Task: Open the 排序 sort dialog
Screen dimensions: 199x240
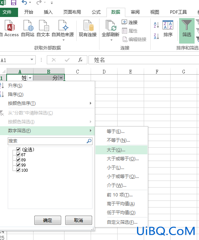Action: pyautogui.click(x=168, y=29)
